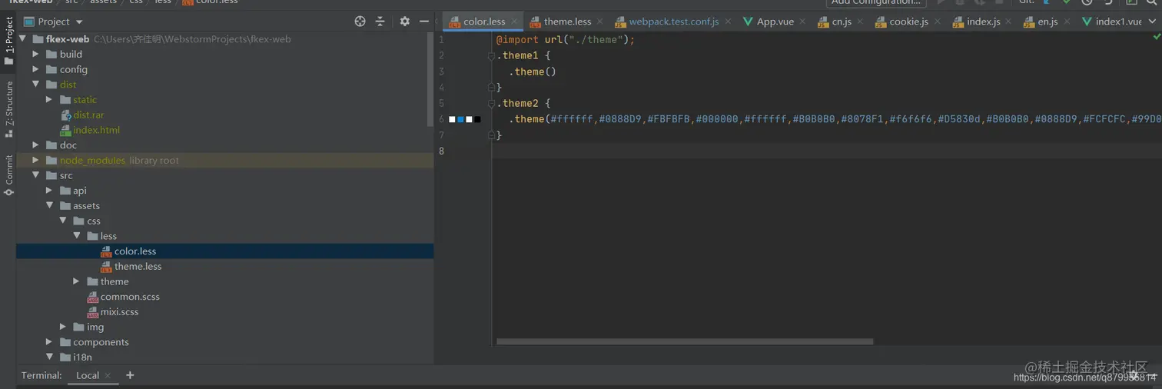Close the webpack.test.conf.js tab
This screenshot has width=1162, height=389.
(728, 22)
